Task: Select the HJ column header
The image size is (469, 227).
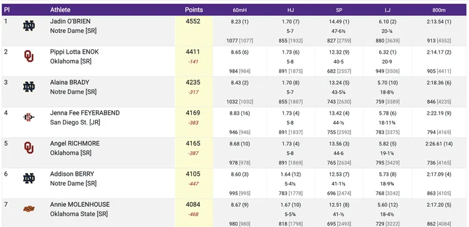Action: tap(291, 10)
